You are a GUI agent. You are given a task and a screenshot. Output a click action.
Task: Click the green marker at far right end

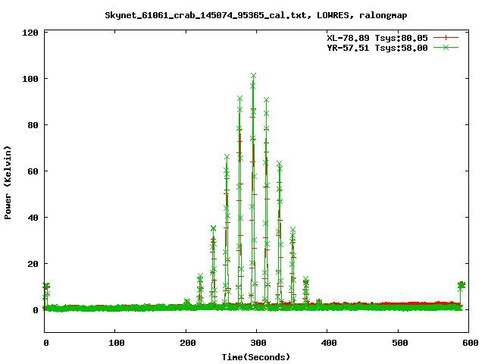[461, 285]
